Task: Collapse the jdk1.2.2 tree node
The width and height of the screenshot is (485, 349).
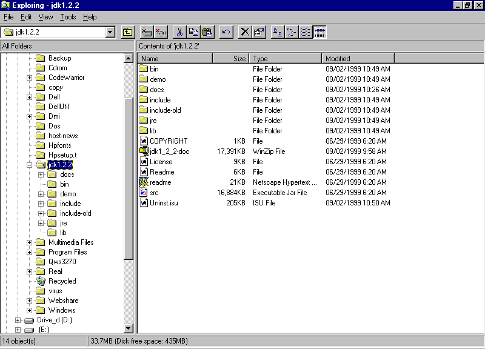Action: tap(29, 164)
